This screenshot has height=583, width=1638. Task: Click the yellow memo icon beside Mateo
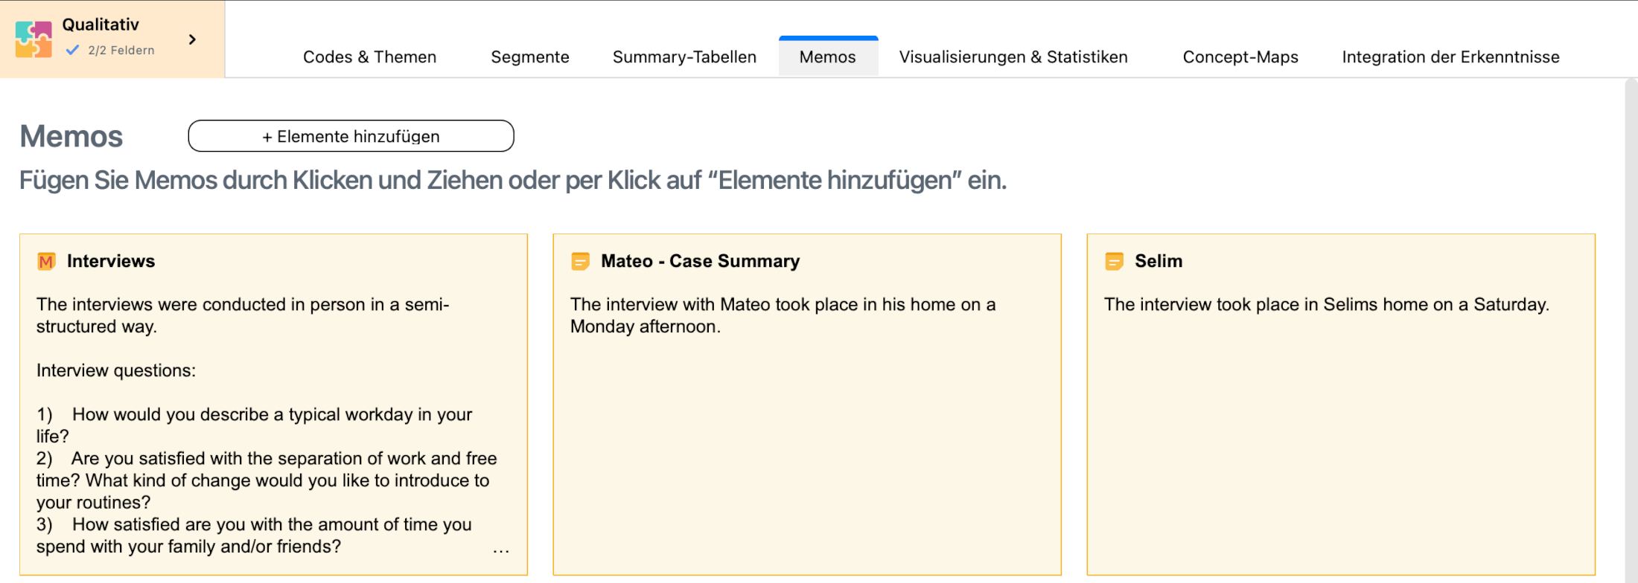click(580, 262)
